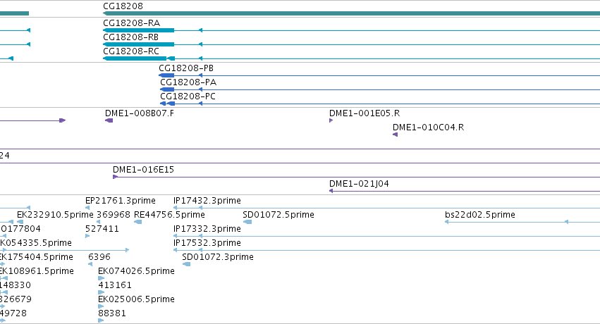
Task: Click the EK074026.5prime EST marker
Action: pos(101,278)
